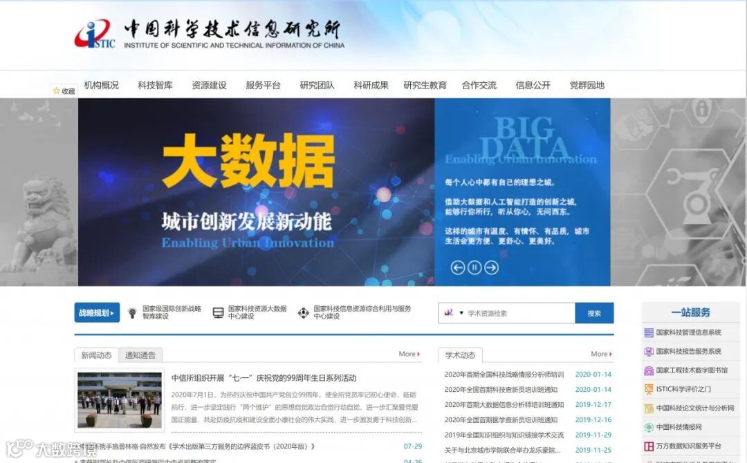Go to next banner slide arrow
Viewport: 747px width, 463px height.
click(492, 267)
